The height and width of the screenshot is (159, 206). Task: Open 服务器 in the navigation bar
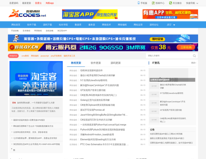[92, 25]
